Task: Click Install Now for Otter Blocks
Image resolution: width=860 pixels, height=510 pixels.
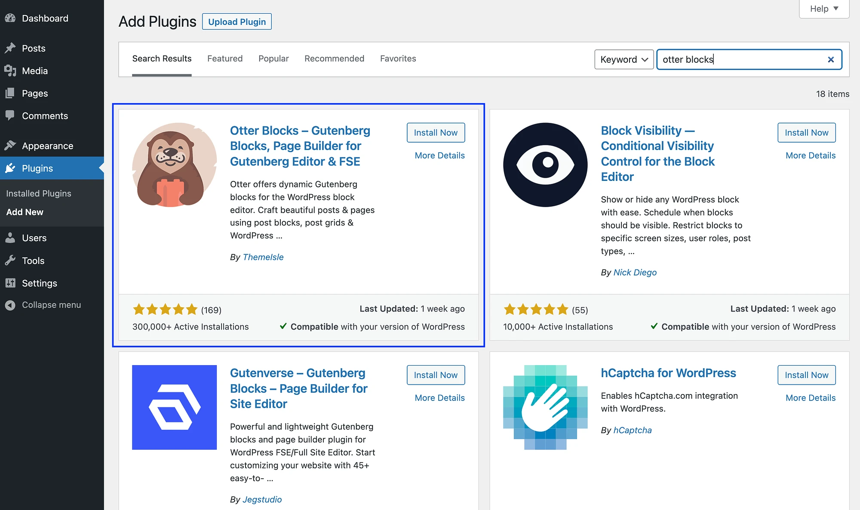Action: pos(436,132)
